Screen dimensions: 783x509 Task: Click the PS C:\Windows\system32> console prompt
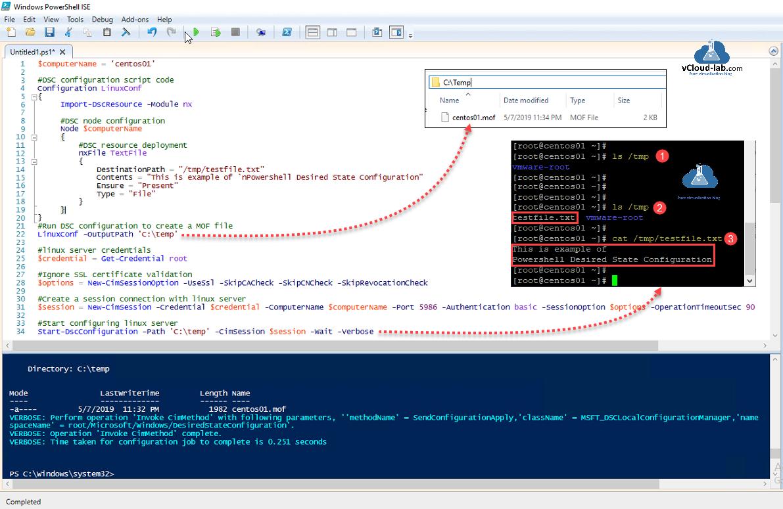click(x=61, y=474)
